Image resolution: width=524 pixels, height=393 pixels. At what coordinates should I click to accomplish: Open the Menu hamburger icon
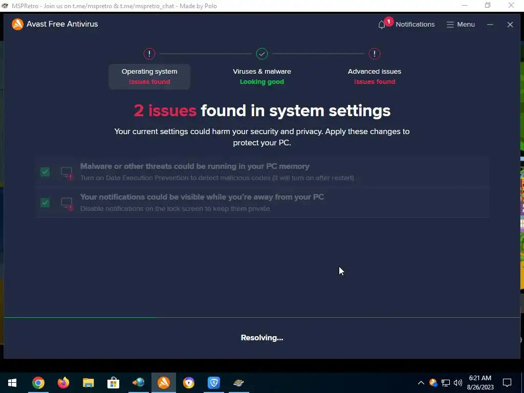click(x=450, y=25)
